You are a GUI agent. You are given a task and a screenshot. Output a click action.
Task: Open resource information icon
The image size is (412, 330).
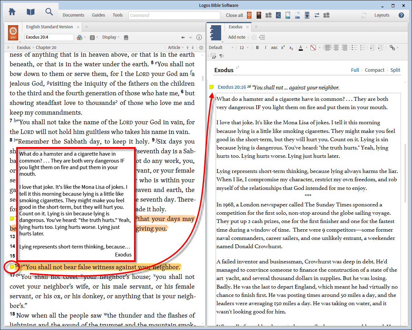[x=199, y=37]
